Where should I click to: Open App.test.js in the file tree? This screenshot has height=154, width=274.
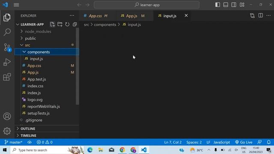click(x=47, y=79)
